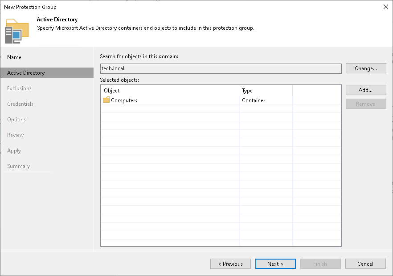393x276 pixels.
Task: Click the Computers container folder icon
Action: click(106, 100)
